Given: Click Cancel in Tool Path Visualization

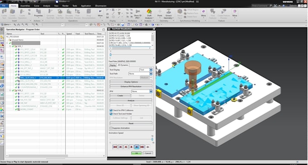Looking at the screenshot, I should 148,153.
